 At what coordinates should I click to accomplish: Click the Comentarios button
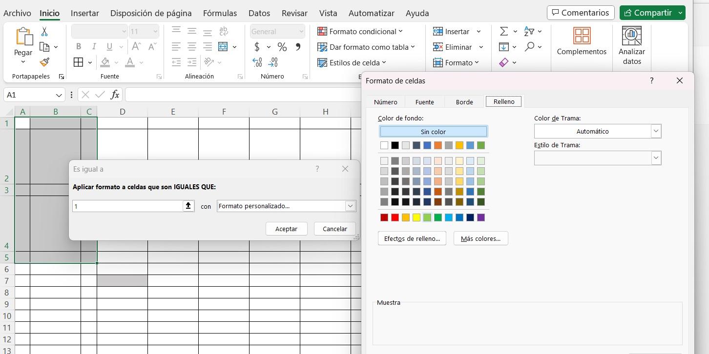click(581, 13)
